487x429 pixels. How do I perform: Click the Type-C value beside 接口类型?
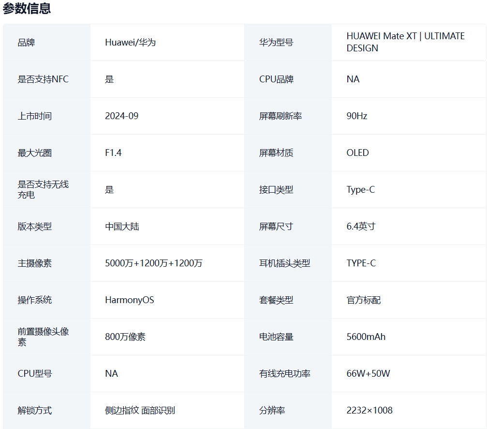(x=361, y=189)
